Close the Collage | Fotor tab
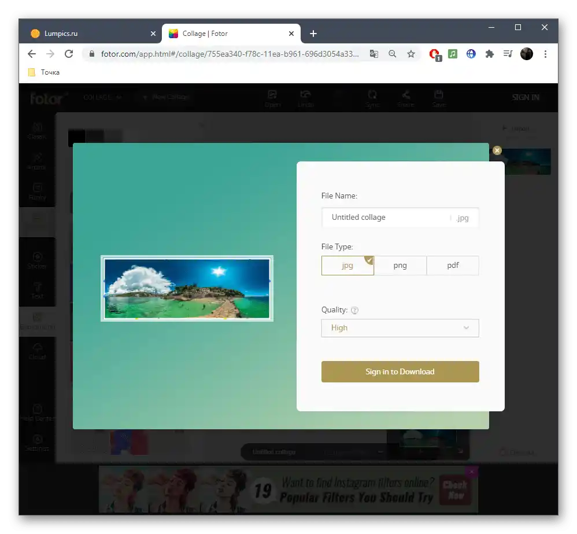The height and width of the screenshot is (534, 577). tap(291, 34)
